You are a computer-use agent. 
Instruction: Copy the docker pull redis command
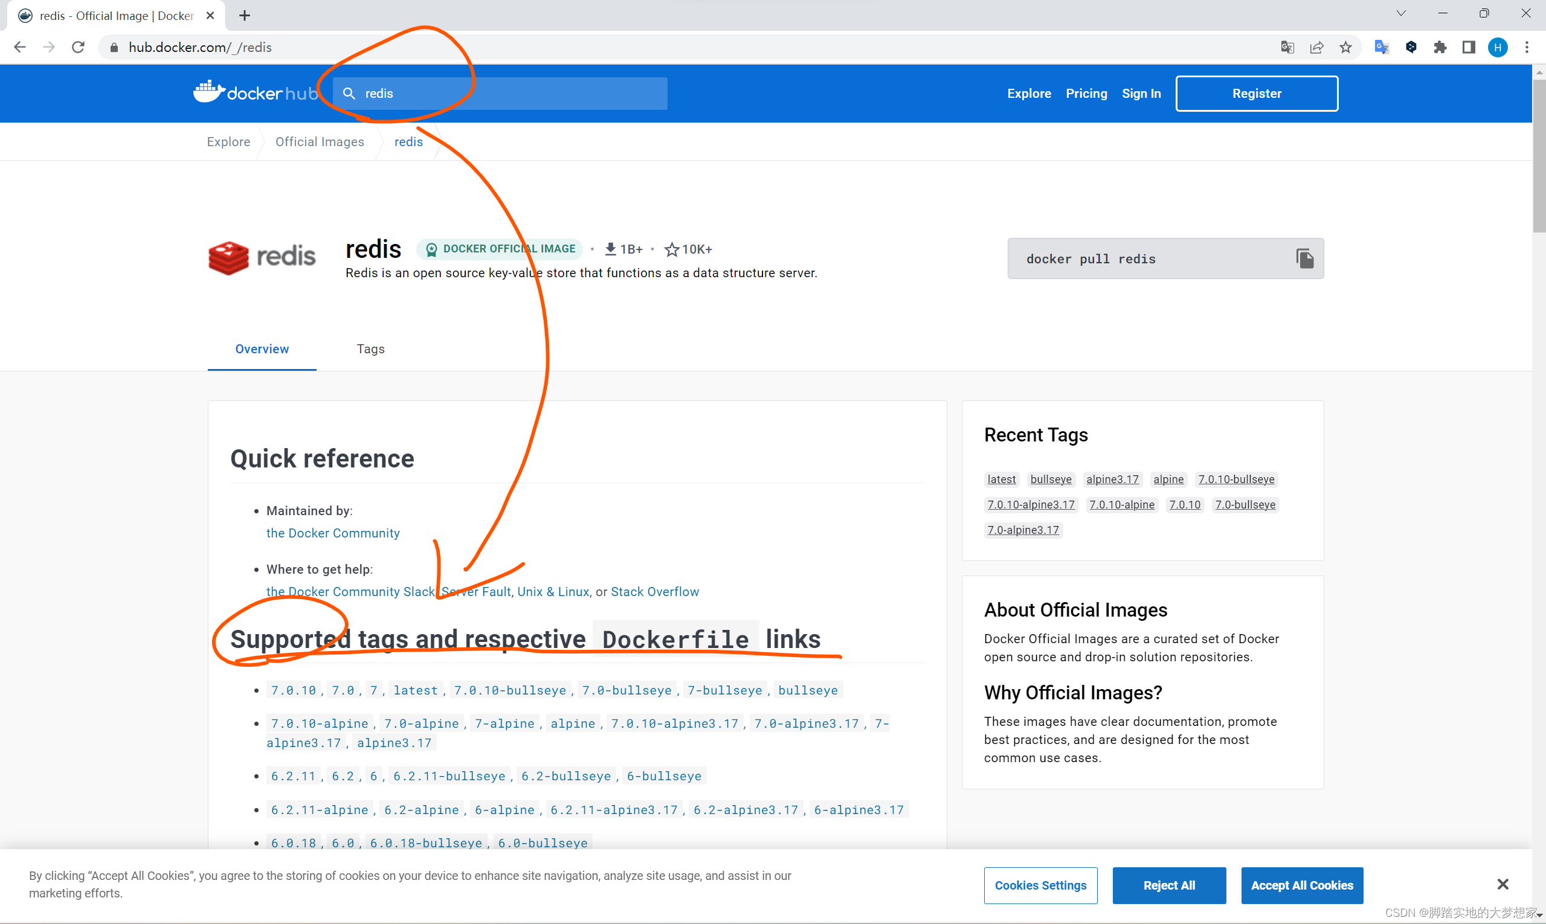coord(1304,258)
